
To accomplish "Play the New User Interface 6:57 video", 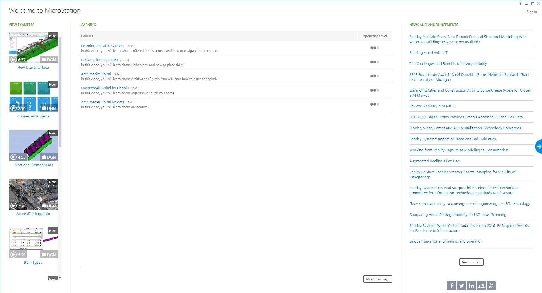I will click(18, 59).
